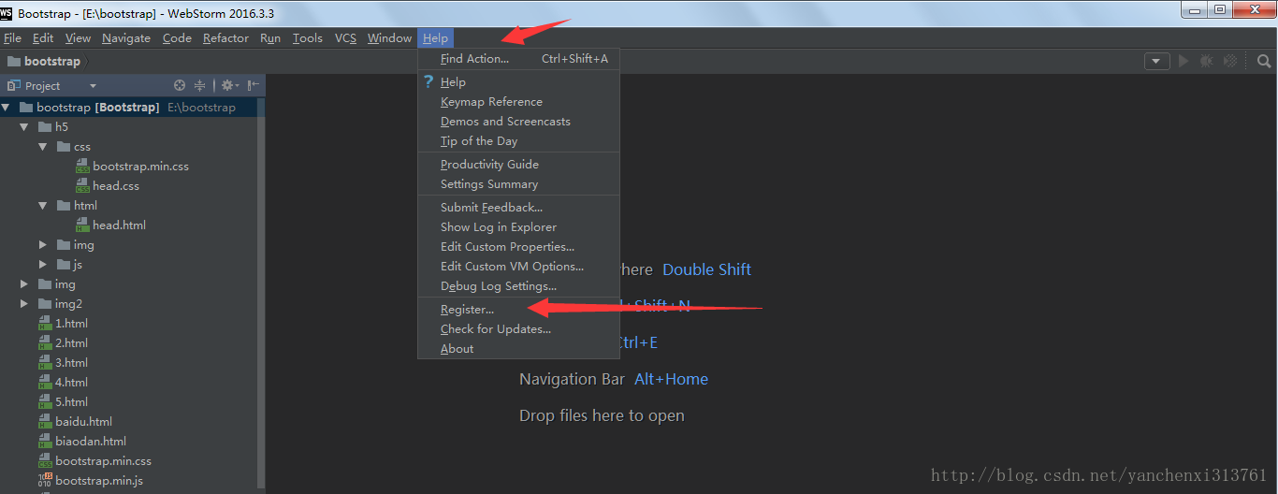The image size is (1278, 494).
Task: Click the bootstrap.min.css file icon under css
Action: [x=82, y=167]
